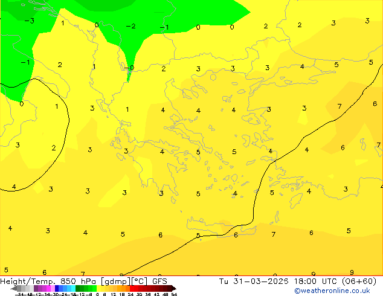
Task: Pick the bright red swatch in the legend
Action: (x=132, y=288)
